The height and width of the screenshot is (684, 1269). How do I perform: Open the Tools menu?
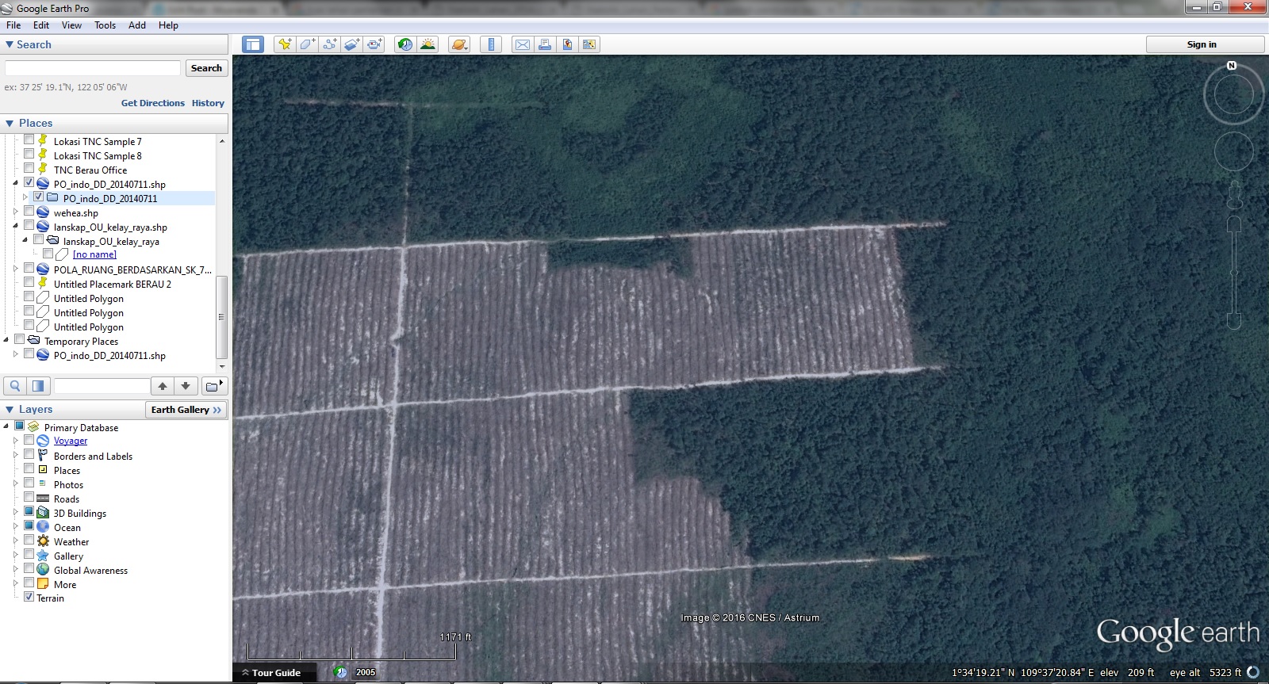(x=105, y=25)
